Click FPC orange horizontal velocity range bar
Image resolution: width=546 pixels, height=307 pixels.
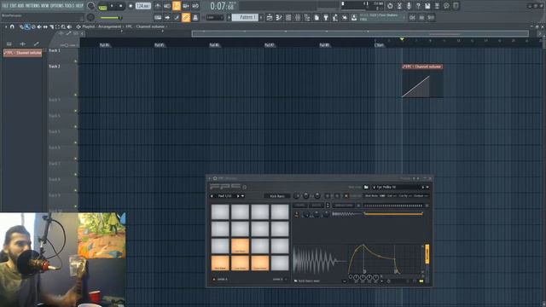click(393, 213)
